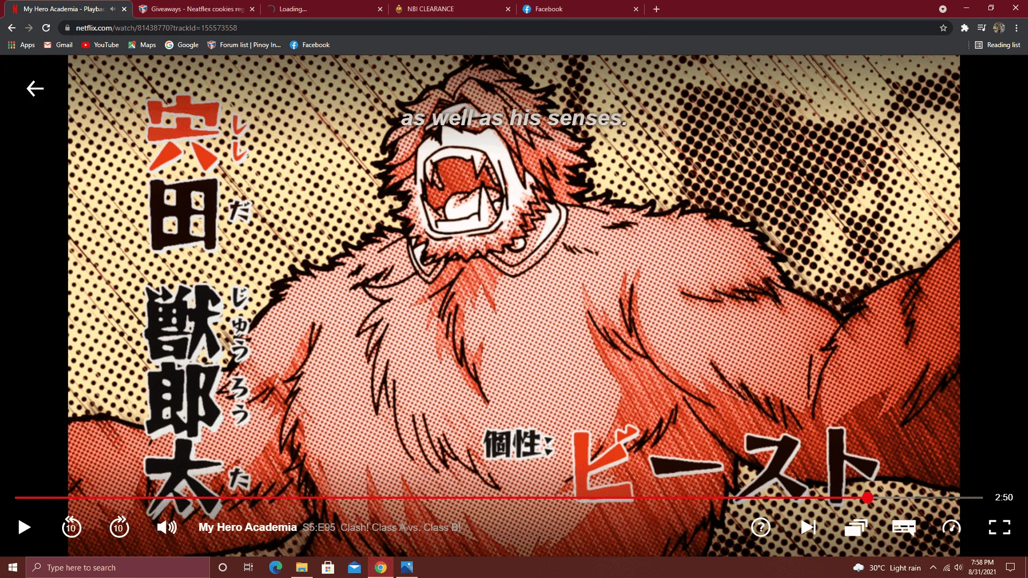Image resolution: width=1028 pixels, height=578 pixels.
Task: Open Microsoft Store from taskbar
Action: (x=328, y=567)
